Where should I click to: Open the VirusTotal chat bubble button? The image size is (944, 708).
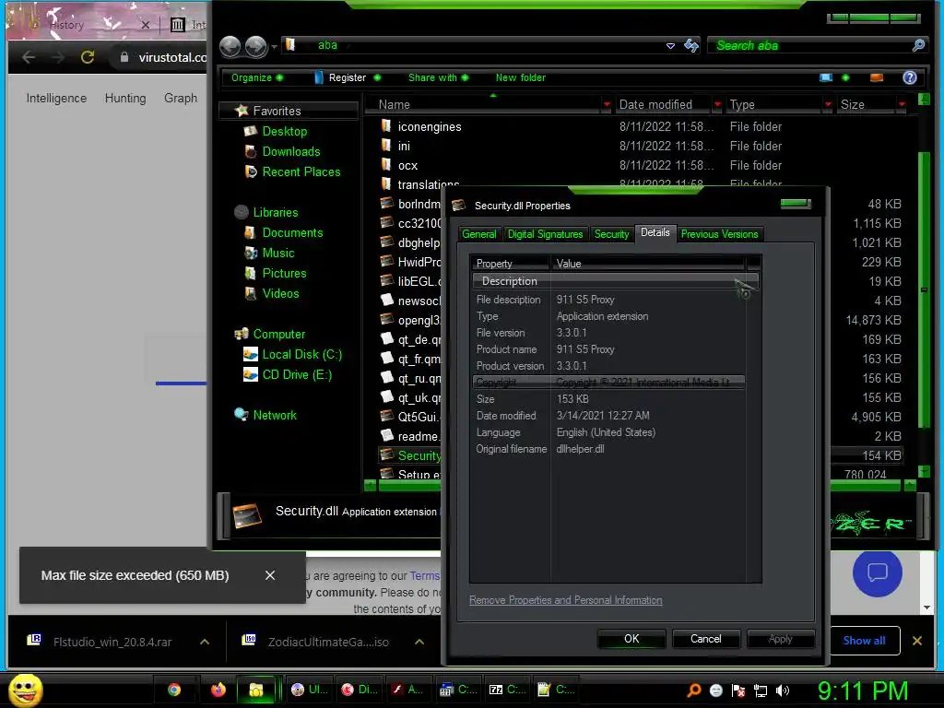pos(878,572)
